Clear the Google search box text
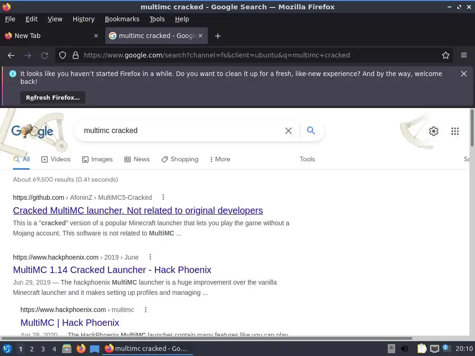Viewport: 475px width, 356px height. tap(289, 130)
